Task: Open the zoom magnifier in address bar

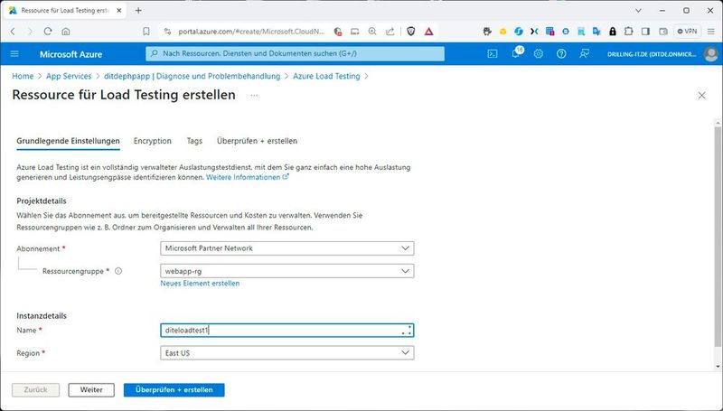Action: point(372,32)
